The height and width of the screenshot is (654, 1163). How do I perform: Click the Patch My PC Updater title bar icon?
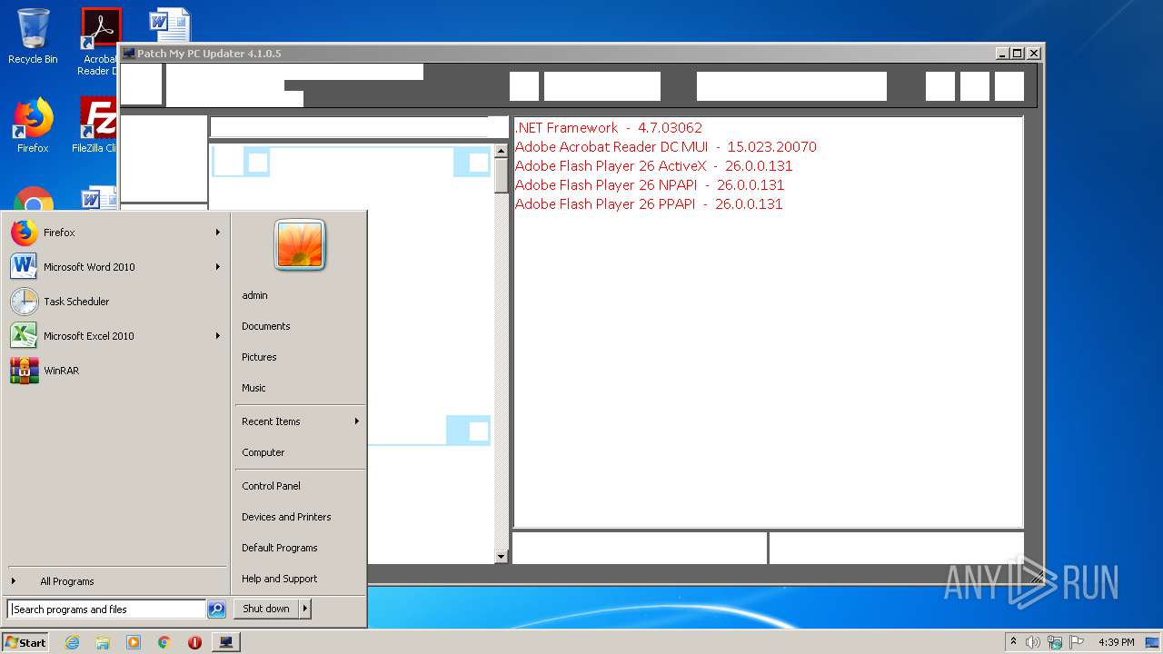tap(129, 54)
